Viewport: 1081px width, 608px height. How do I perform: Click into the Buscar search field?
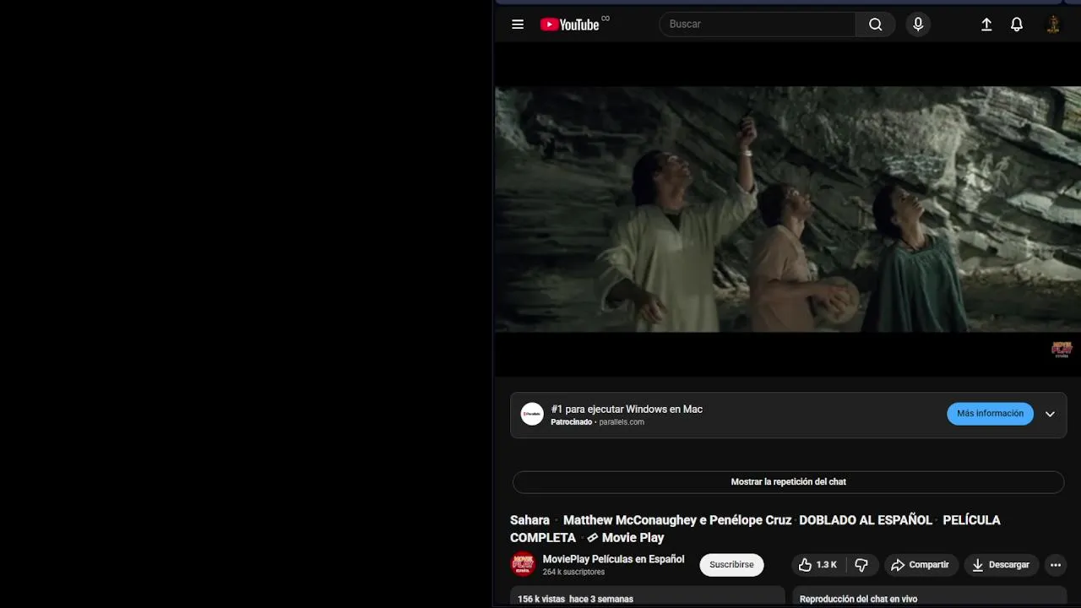(x=758, y=24)
